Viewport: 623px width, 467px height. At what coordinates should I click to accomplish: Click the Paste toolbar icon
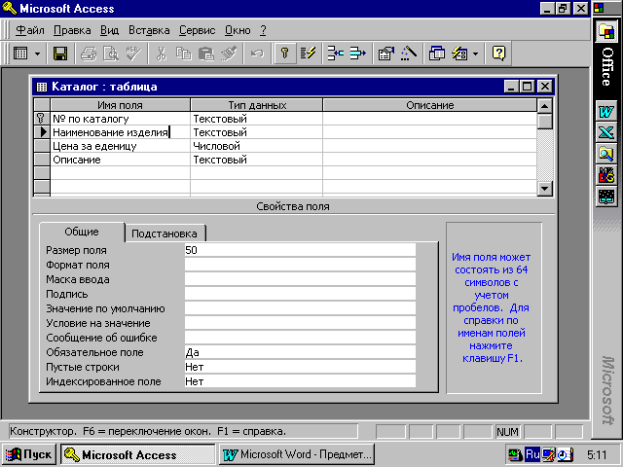(206, 54)
